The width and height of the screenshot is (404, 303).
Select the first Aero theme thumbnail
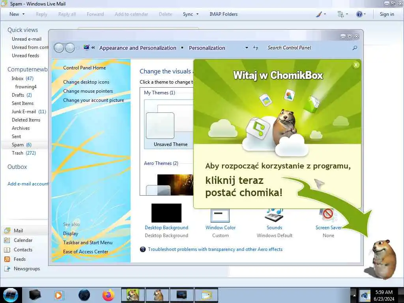point(170,185)
